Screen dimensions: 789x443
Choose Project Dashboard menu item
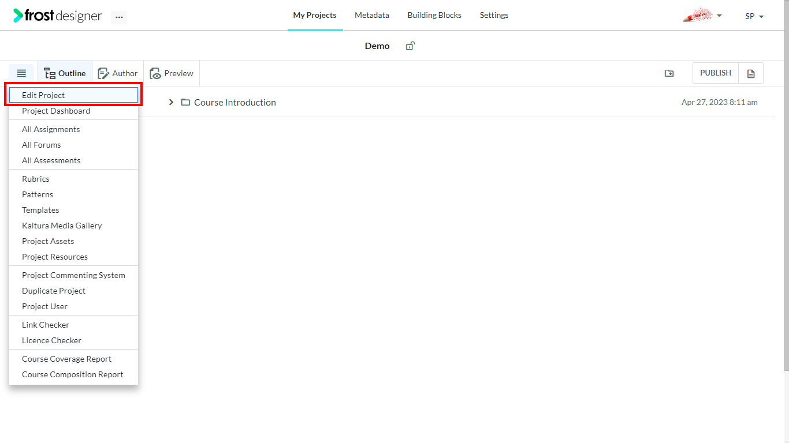pos(73,111)
